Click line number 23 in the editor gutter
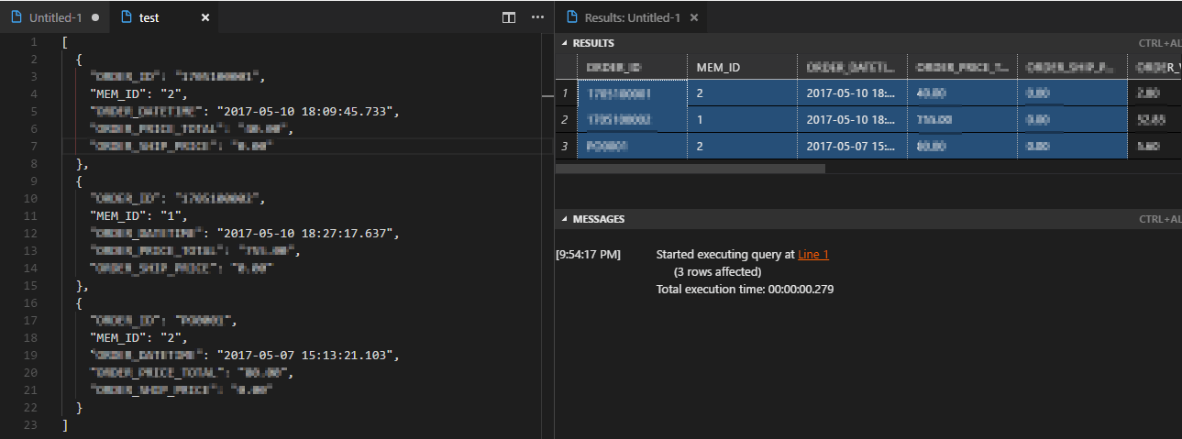Viewport: 1182px width, 439px height. click(33, 424)
